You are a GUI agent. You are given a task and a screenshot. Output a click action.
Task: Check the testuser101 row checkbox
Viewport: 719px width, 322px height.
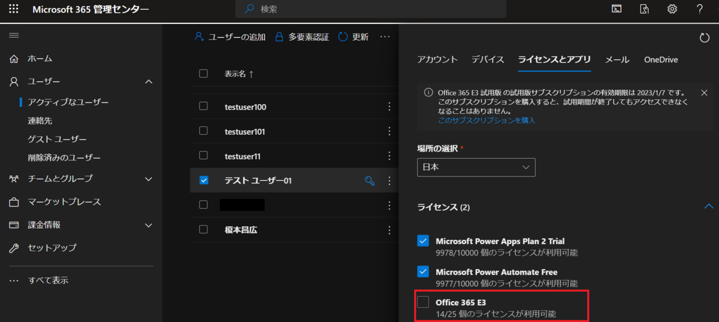point(203,131)
